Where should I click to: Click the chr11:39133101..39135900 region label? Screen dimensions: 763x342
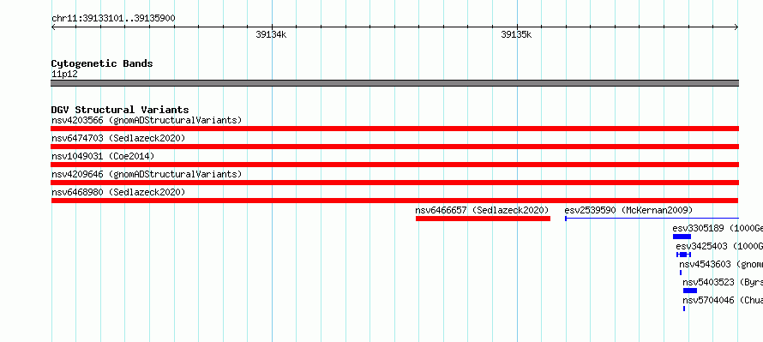click(113, 18)
